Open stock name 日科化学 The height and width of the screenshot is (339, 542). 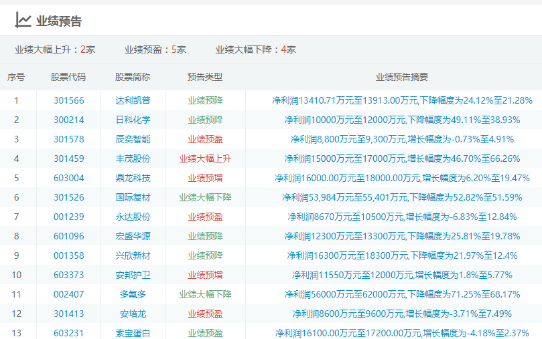(133, 120)
